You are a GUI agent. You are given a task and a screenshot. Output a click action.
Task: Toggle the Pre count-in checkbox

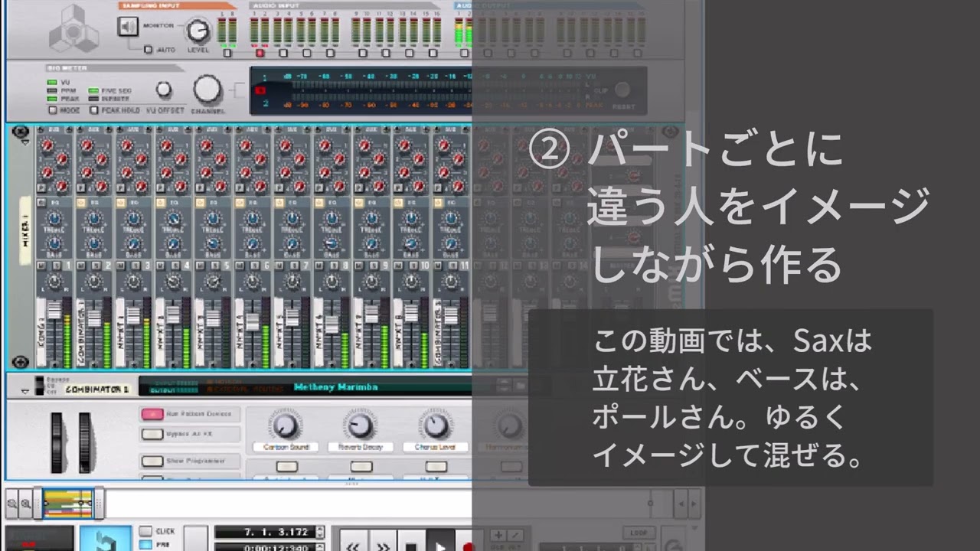point(145,545)
